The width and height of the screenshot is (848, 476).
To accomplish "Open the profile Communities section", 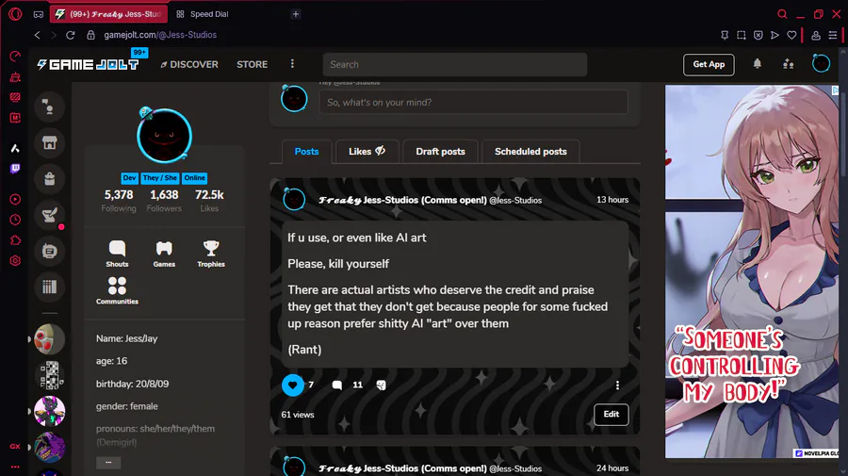I will click(x=117, y=290).
